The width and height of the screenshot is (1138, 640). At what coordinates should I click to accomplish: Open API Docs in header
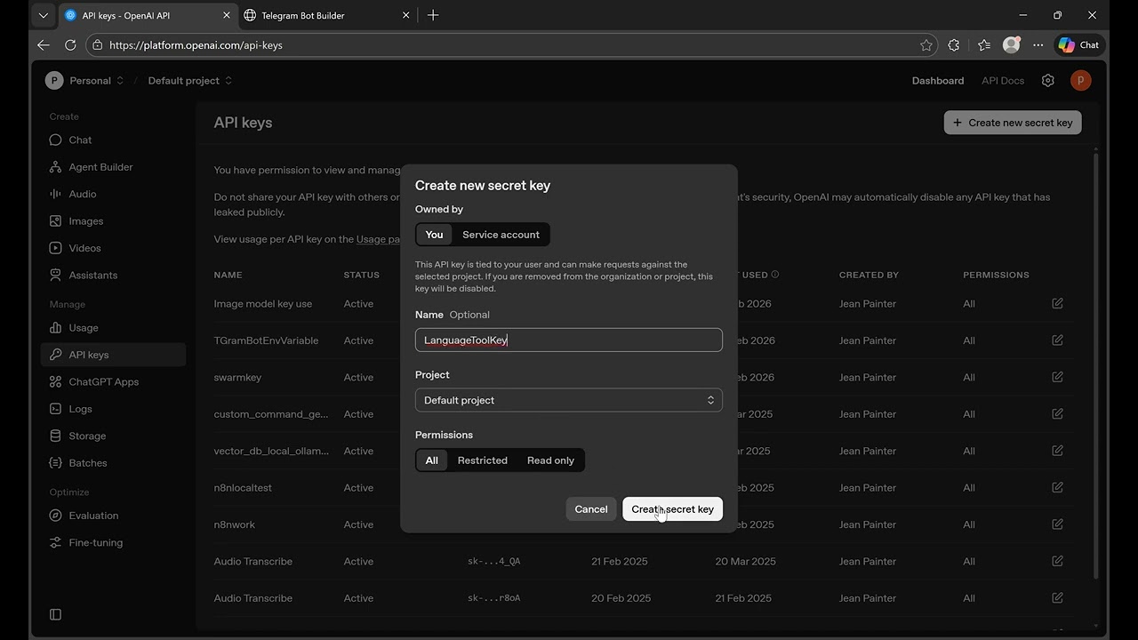pyautogui.click(x=1003, y=80)
